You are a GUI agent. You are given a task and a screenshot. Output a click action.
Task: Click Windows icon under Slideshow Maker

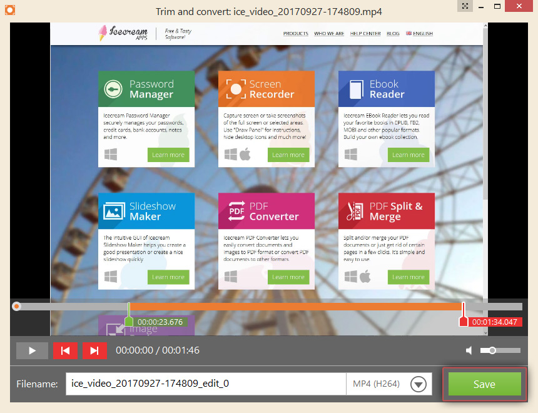111,277
